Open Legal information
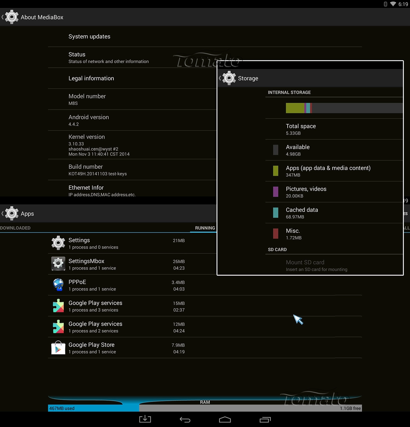 tap(132, 78)
